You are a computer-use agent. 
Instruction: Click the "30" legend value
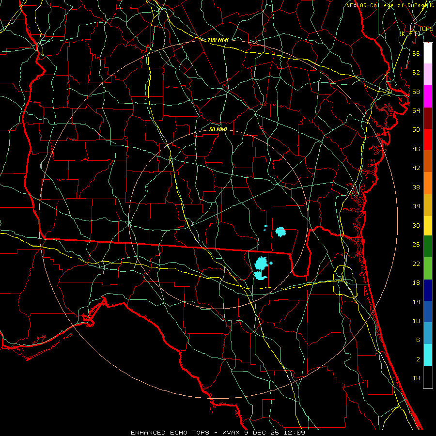point(416,225)
